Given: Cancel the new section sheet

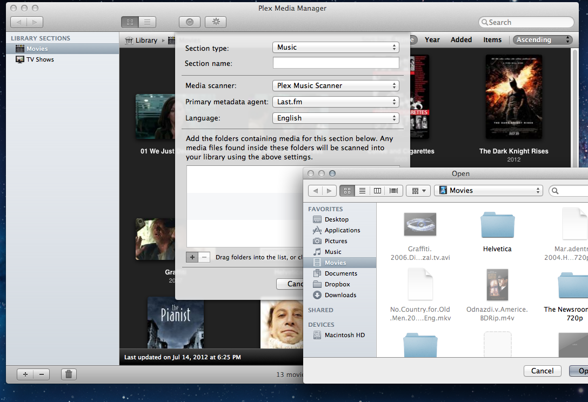Looking at the screenshot, I should pyautogui.click(x=290, y=284).
